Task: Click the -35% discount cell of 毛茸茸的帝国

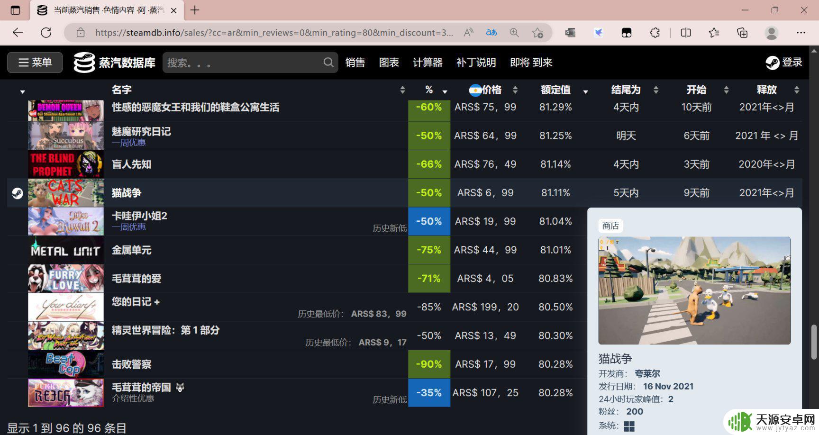Action: (429, 393)
